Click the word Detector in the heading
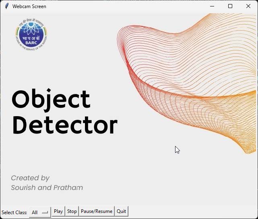258x219 pixels. (x=65, y=125)
